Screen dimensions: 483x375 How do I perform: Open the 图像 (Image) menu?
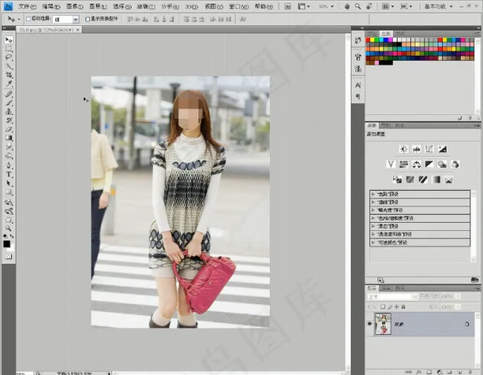point(74,7)
